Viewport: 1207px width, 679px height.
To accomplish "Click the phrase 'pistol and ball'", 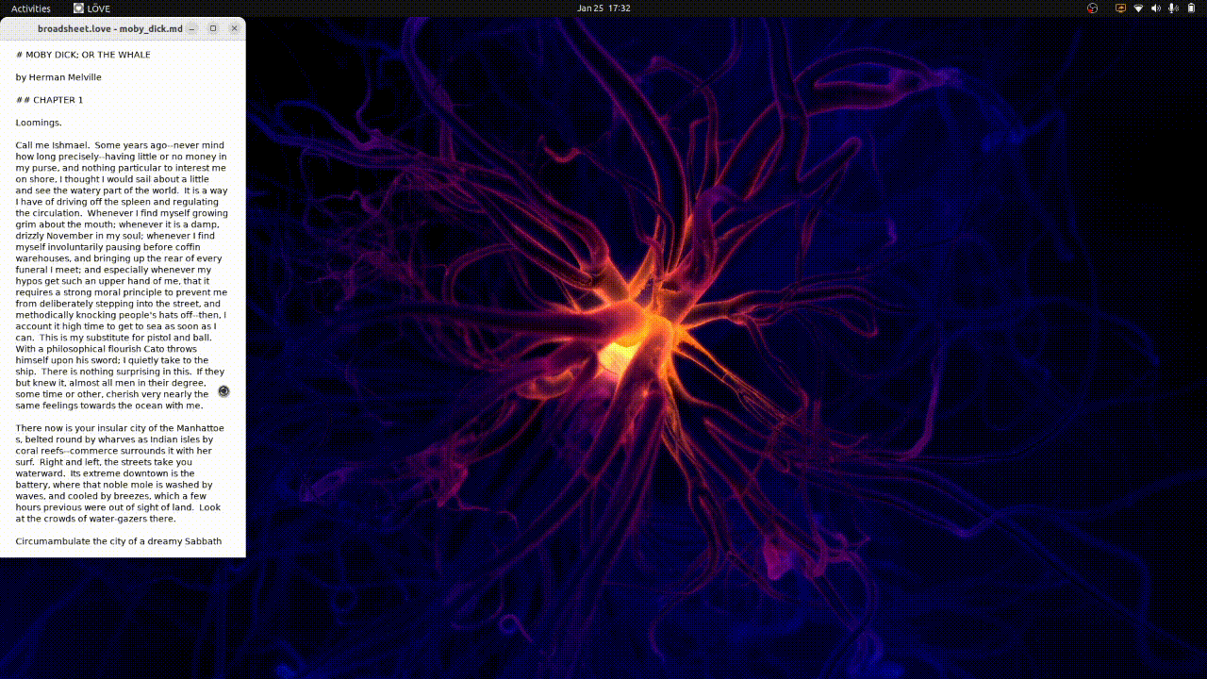I will click(x=179, y=338).
